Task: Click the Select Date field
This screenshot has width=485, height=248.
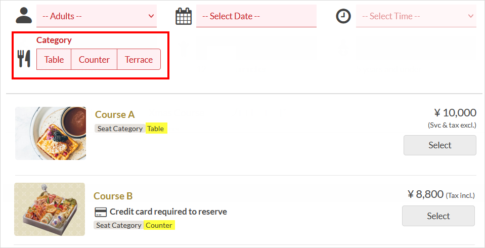Action: [256, 16]
